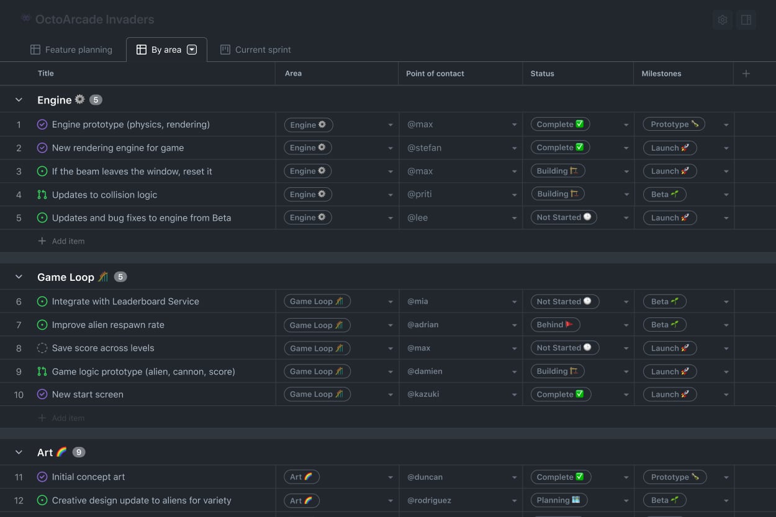
Task: Click the closed issue icon beside Engine prototype
Action: [x=42, y=124]
